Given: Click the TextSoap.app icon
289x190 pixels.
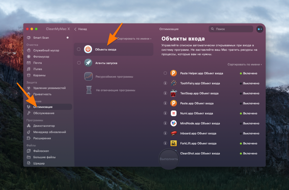Looking at the screenshot, I should pyautogui.click(x=174, y=93).
